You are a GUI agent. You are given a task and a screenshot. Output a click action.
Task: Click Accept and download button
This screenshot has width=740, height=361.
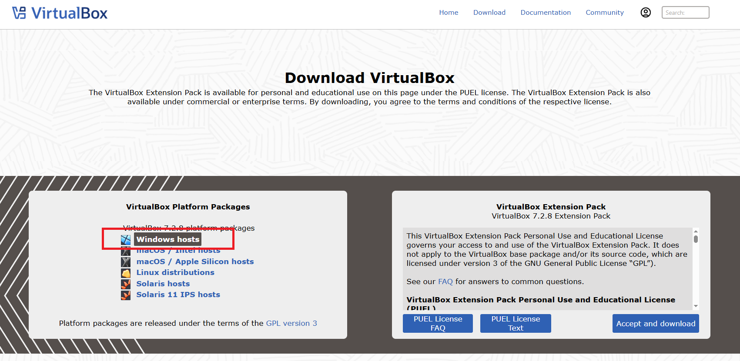656,324
